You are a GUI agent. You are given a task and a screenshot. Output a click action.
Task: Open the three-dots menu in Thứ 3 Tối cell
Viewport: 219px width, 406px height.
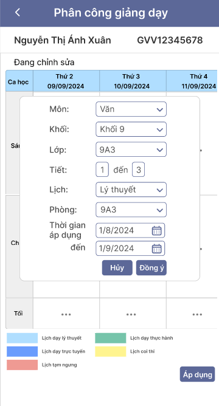131,314
